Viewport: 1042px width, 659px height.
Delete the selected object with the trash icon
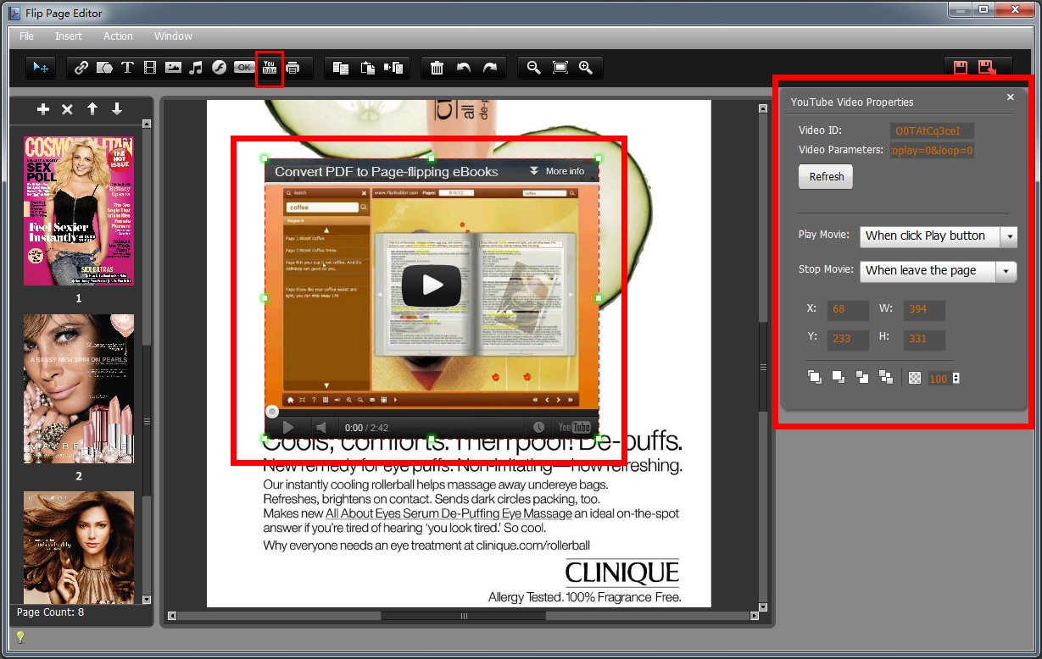pyautogui.click(x=437, y=68)
